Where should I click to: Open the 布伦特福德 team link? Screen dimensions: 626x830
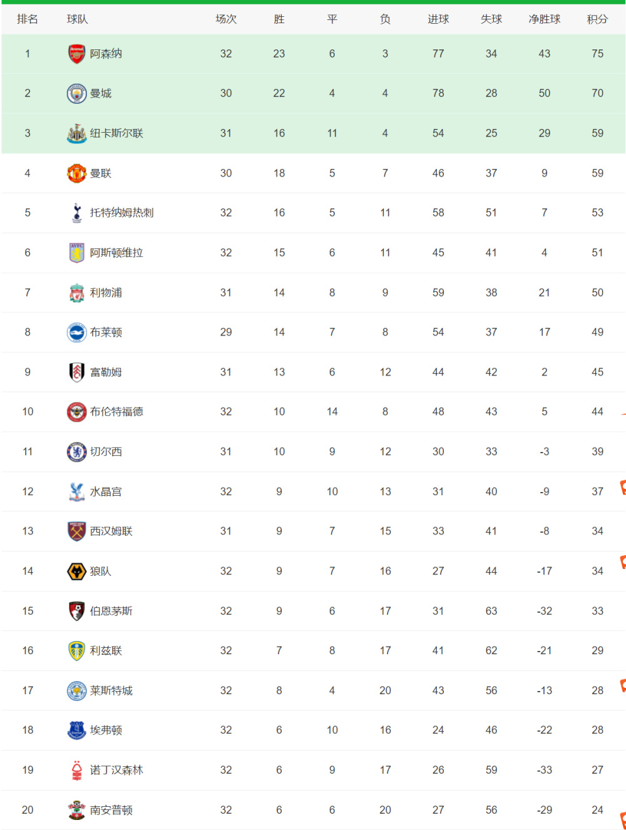coord(116,412)
